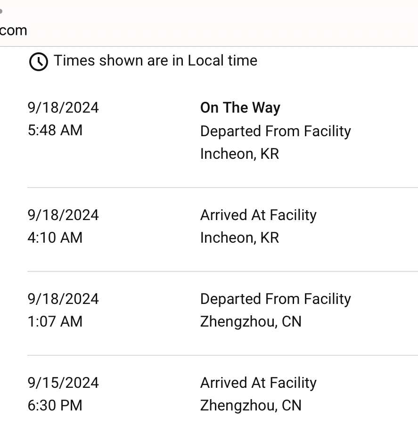Click the browser address bar ending in com
The image size is (418, 434).
(14, 31)
